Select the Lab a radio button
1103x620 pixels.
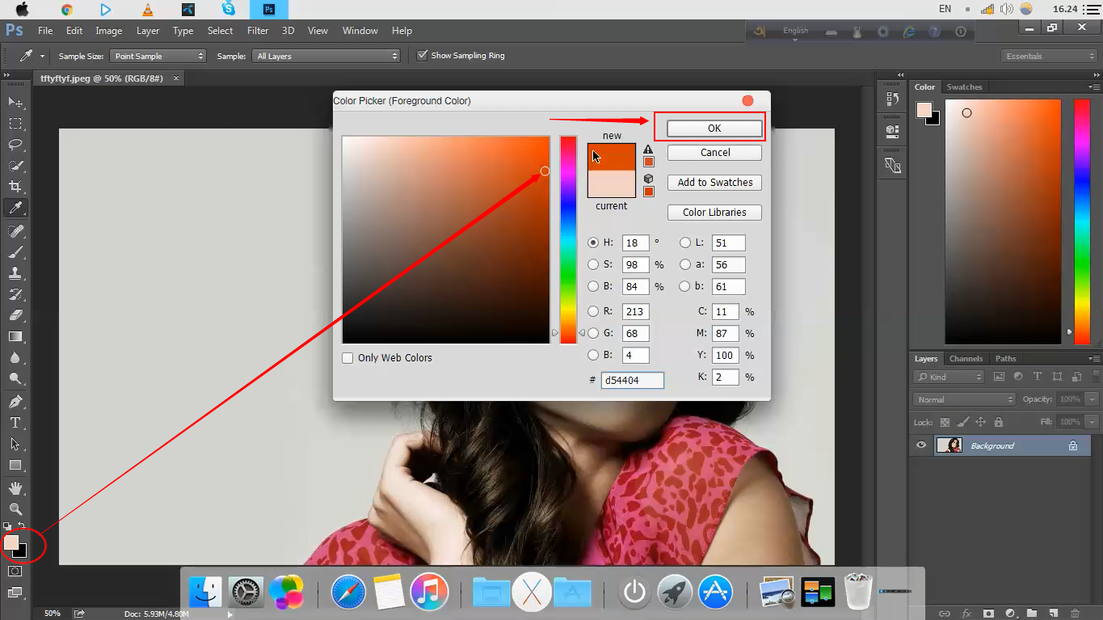pos(685,264)
